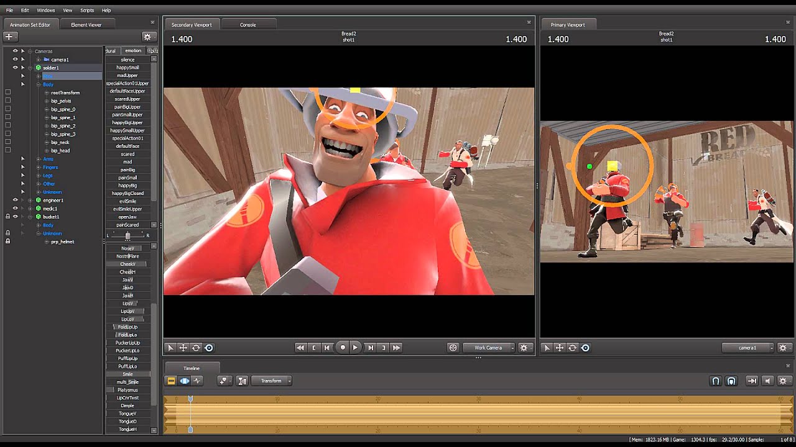Jump to next clip in playback controls
Viewport: 796px width, 447px height.
pos(396,348)
